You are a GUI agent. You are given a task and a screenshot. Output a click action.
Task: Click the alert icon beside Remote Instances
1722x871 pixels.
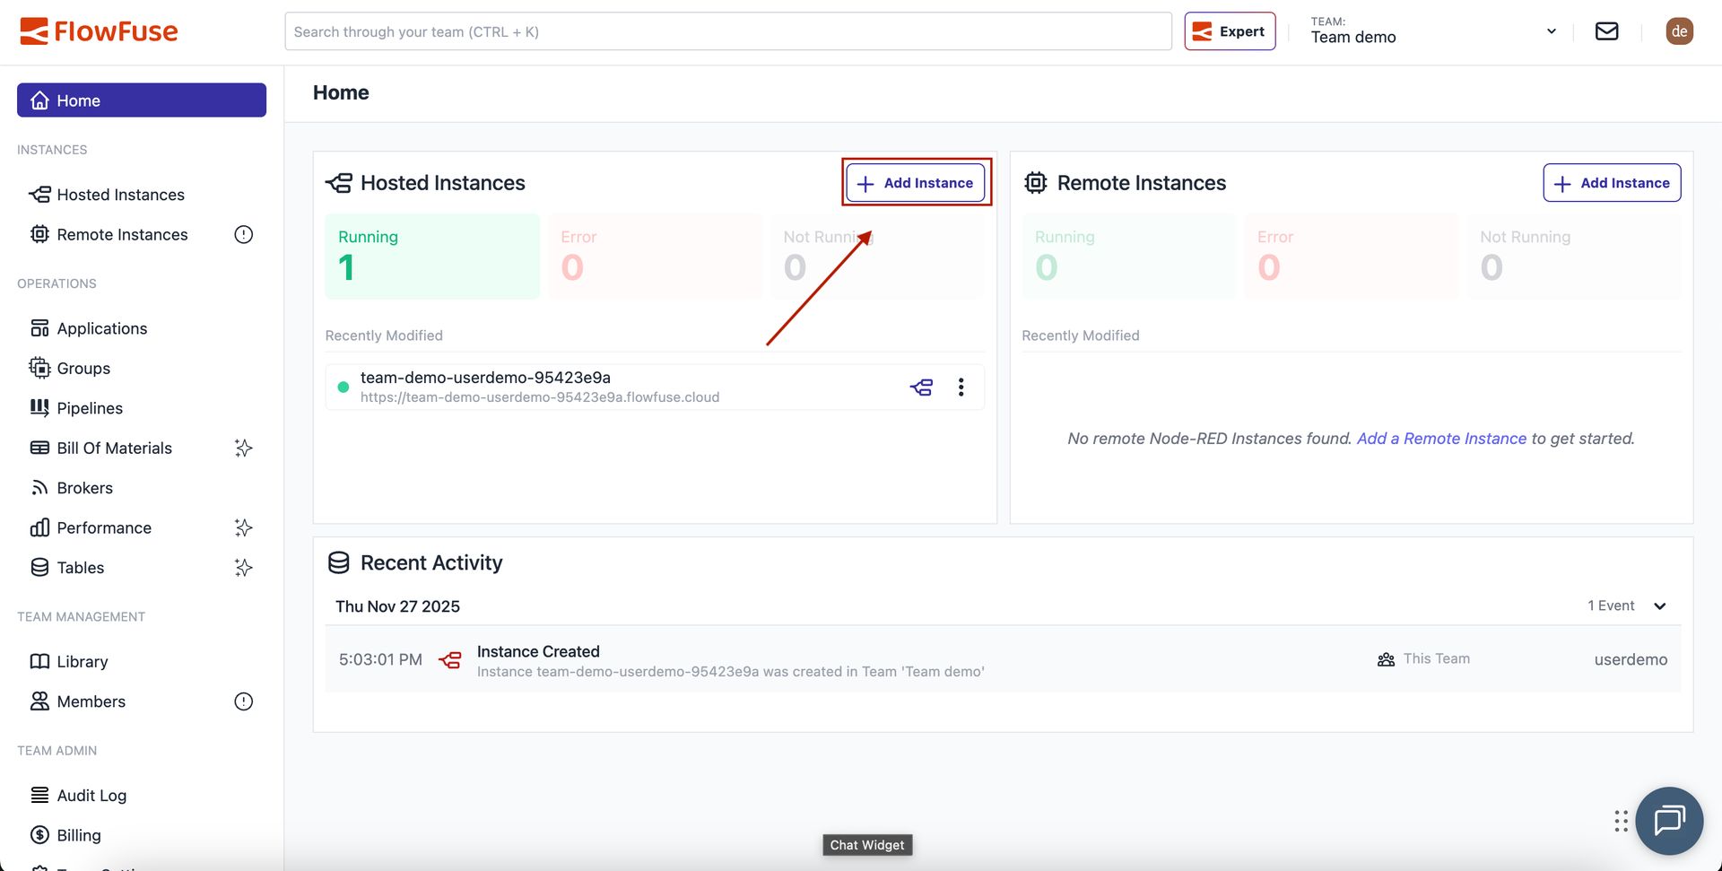[x=243, y=234]
